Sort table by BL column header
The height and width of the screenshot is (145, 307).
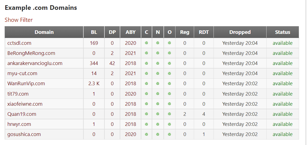coord(94,32)
